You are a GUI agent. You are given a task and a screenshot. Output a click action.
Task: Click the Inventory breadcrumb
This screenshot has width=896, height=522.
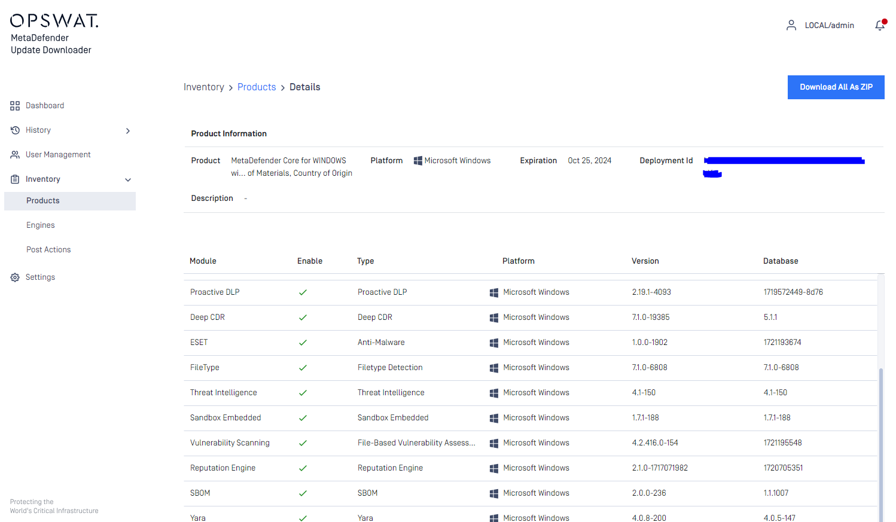pyautogui.click(x=203, y=87)
